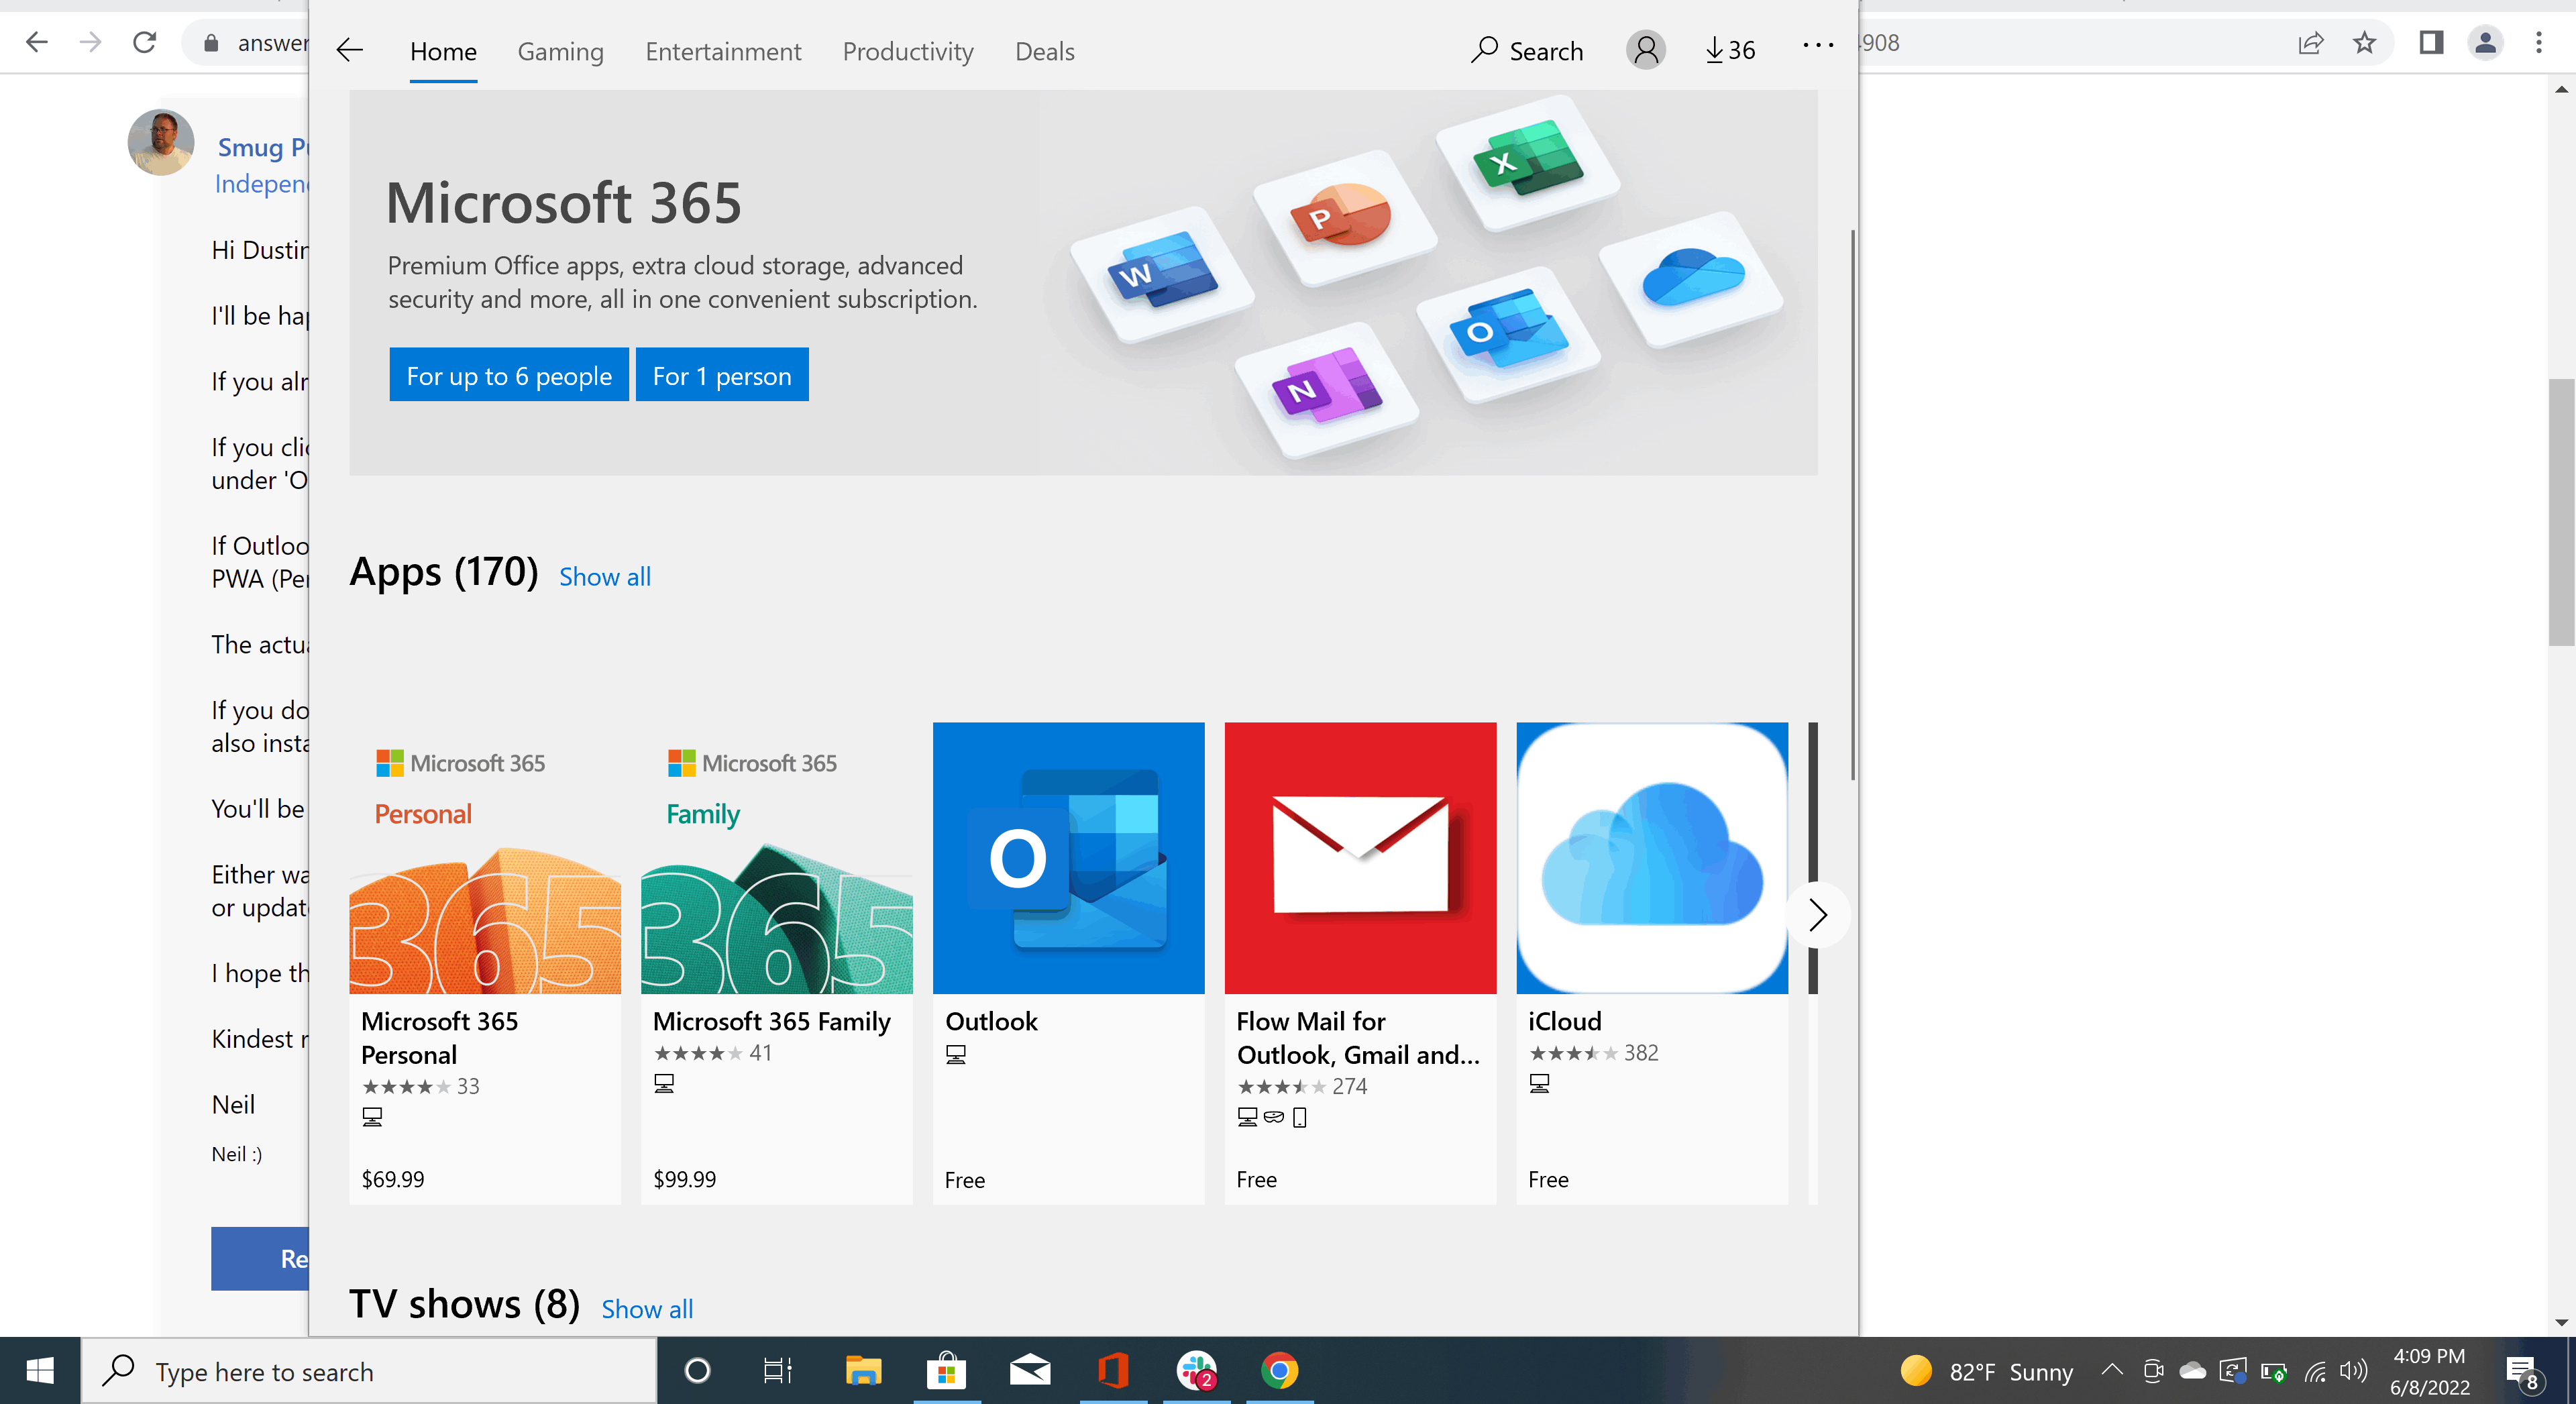Open the Windows Start menu
2576x1404 pixels.
(40, 1370)
